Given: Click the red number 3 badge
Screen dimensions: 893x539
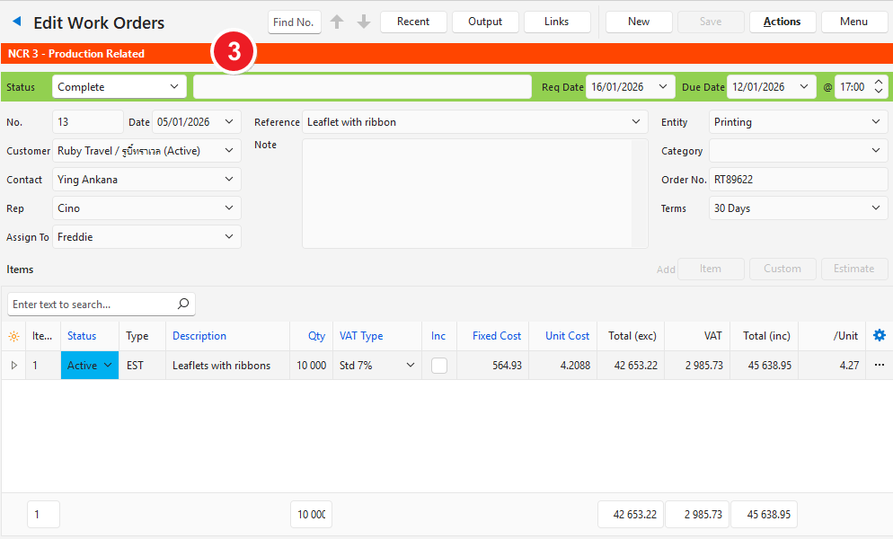Looking at the screenshot, I should tap(234, 53).
